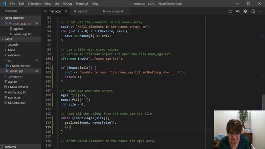Image resolution: width=265 pixels, height=149 pixels.
Task: Click line number 113 in the gutter
Action: point(48,118)
